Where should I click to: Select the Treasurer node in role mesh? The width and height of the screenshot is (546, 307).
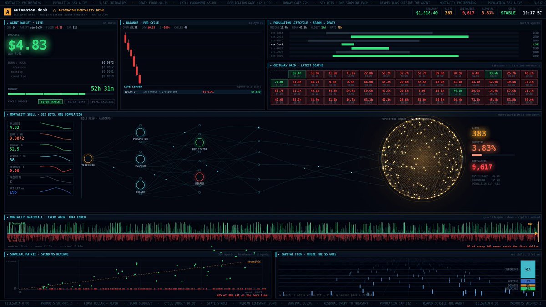[88, 158]
